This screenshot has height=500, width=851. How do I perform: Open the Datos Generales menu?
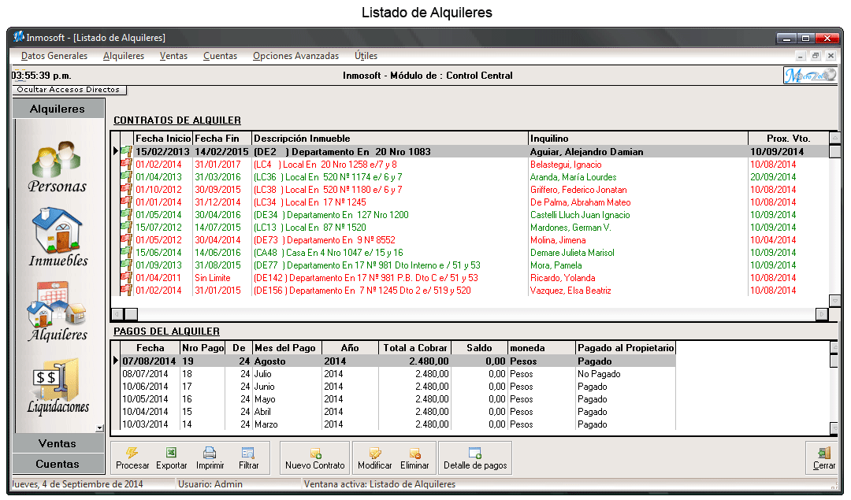(x=54, y=56)
